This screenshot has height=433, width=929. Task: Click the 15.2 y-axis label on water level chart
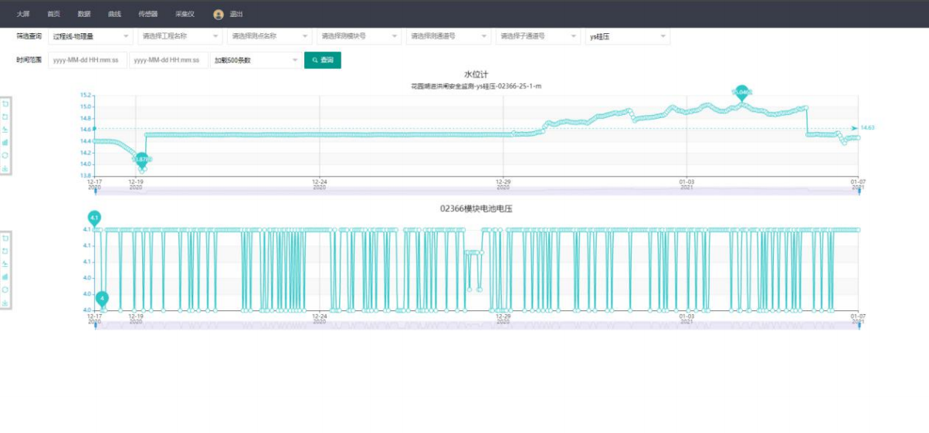(x=86, y=95)
